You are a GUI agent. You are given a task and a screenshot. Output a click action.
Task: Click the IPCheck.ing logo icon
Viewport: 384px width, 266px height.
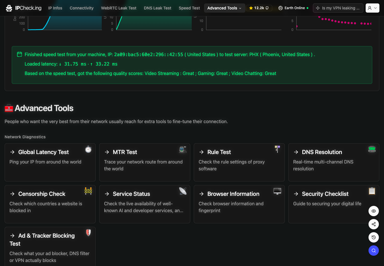coord(9,8)
